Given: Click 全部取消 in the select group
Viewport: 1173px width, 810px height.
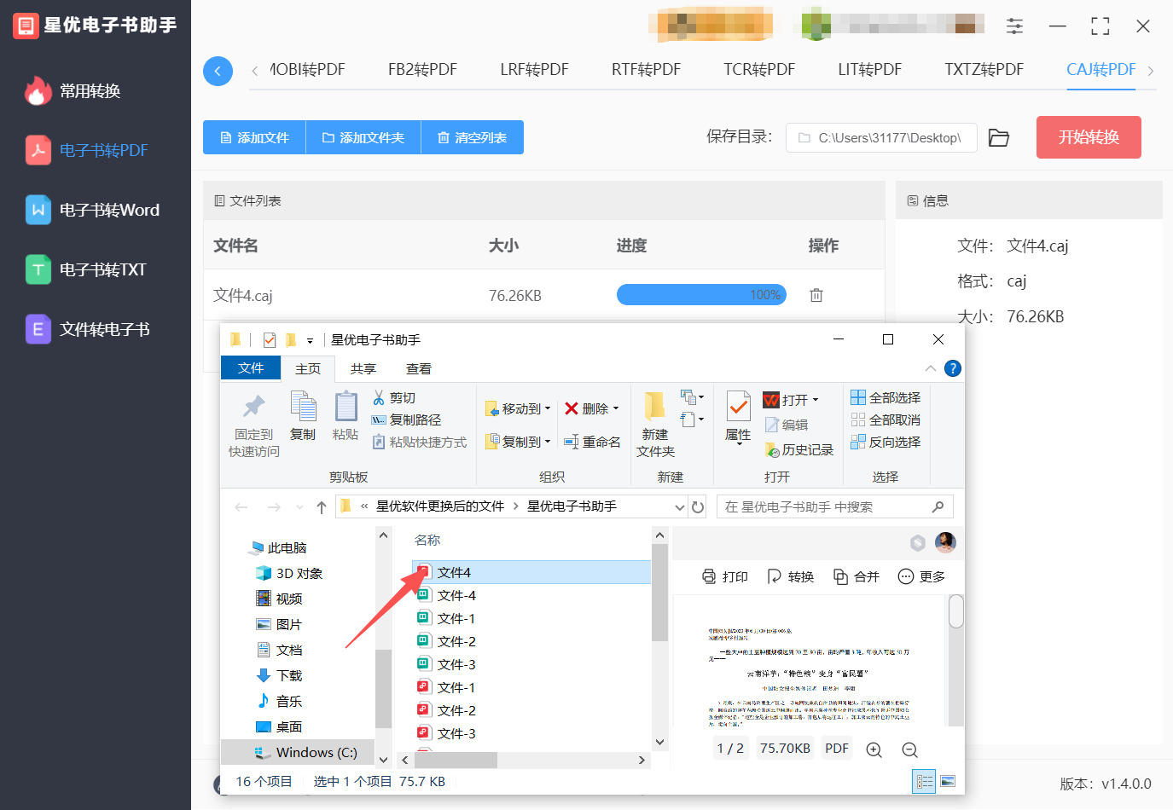Looking at the screenshot, I should tap(886, 419).
